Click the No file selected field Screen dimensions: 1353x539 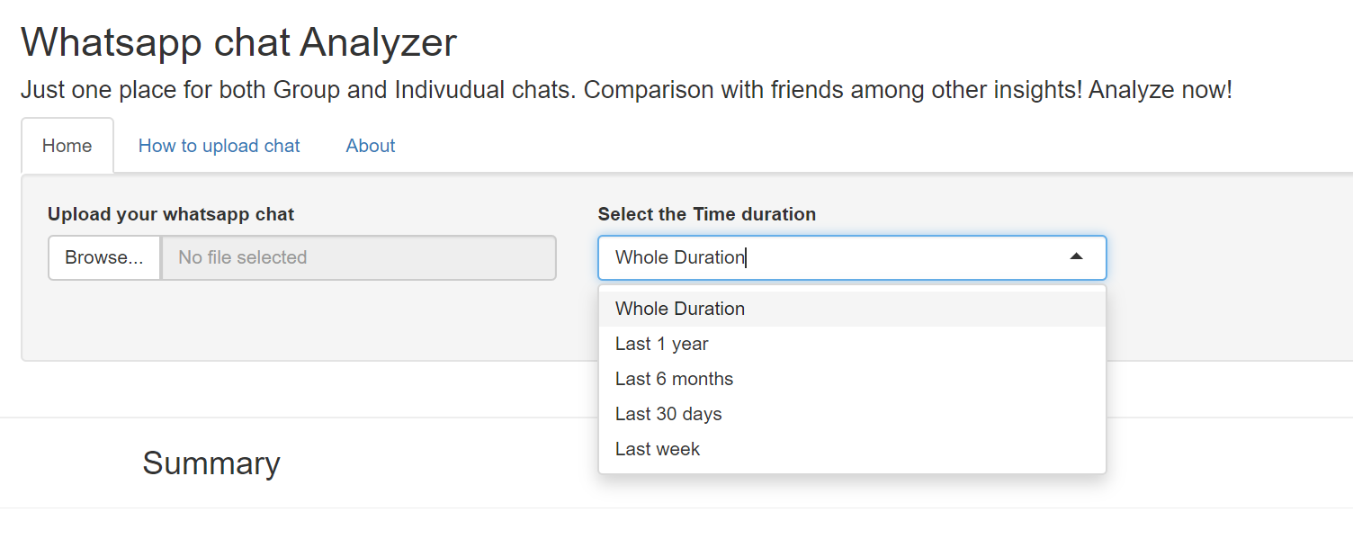pyautogui.click(x=358, y=257)
